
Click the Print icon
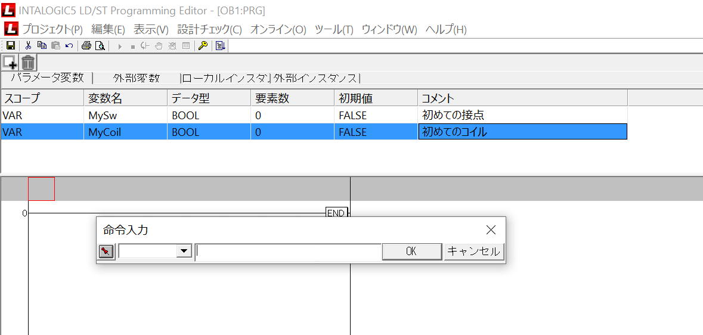click(86, 46)
